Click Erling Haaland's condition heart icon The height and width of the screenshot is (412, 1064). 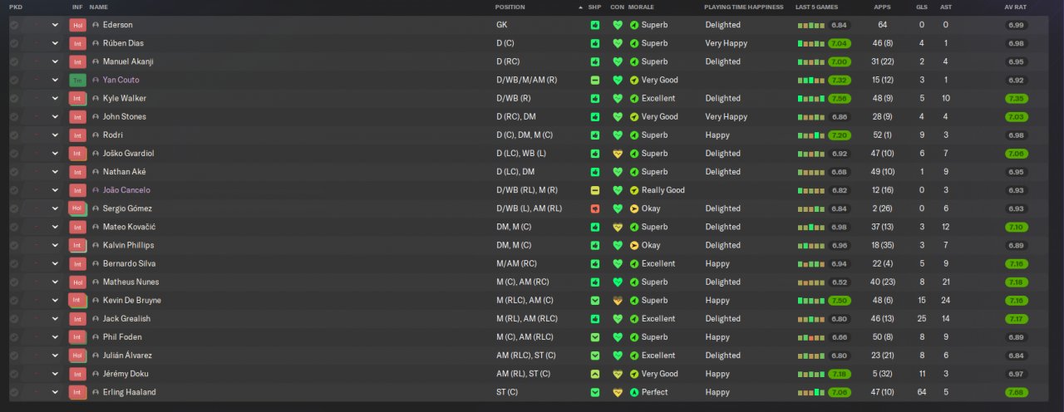(x=617, y=392)
